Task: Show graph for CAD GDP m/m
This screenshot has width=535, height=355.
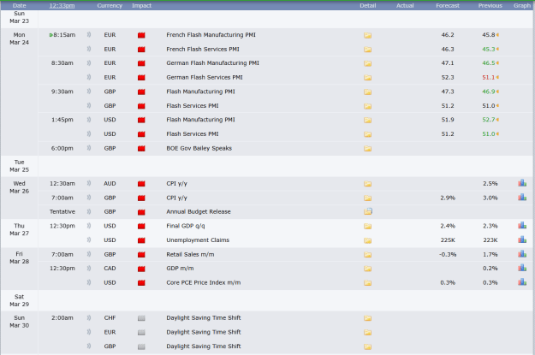Action: pos(522,268)
